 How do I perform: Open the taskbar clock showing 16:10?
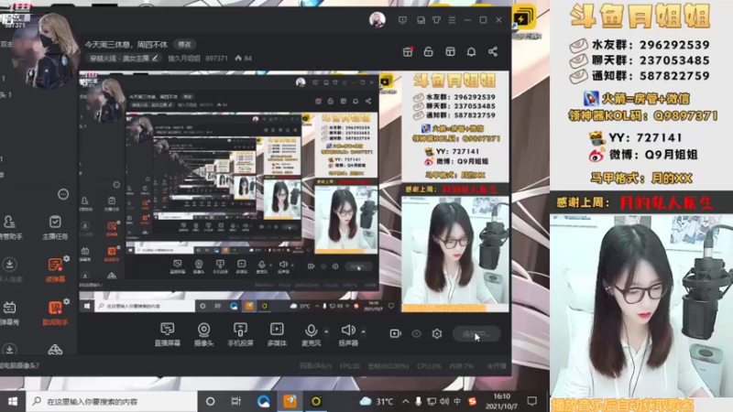click(x=501, y=401)
